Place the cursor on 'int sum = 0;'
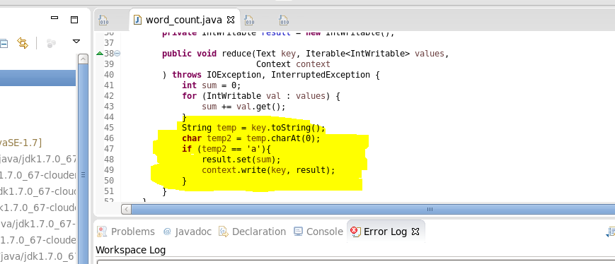This screenshot has width=615, height=264. (212, 85)
